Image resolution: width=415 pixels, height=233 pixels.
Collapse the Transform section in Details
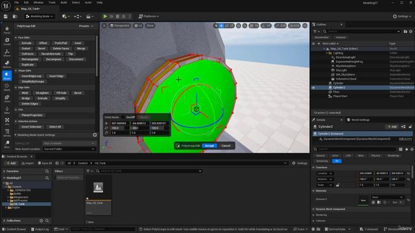[314, 168]
